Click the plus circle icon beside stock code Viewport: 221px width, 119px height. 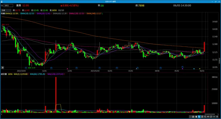tap(2, 6)
